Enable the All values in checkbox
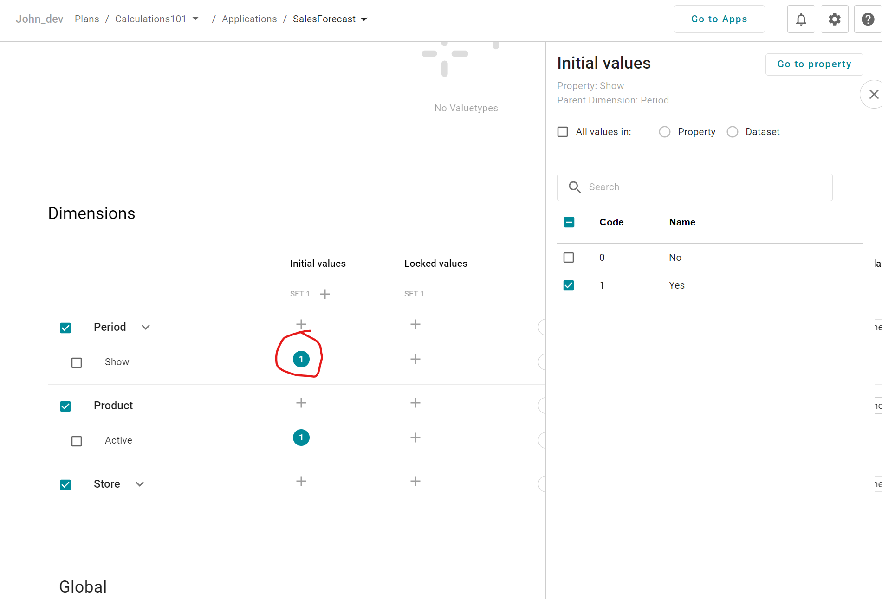This screenshot has height=599, width=882. point(563,132)
